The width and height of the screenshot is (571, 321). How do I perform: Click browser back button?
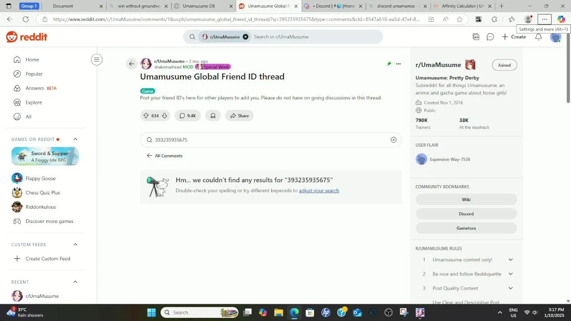click(x=10, y=20)
